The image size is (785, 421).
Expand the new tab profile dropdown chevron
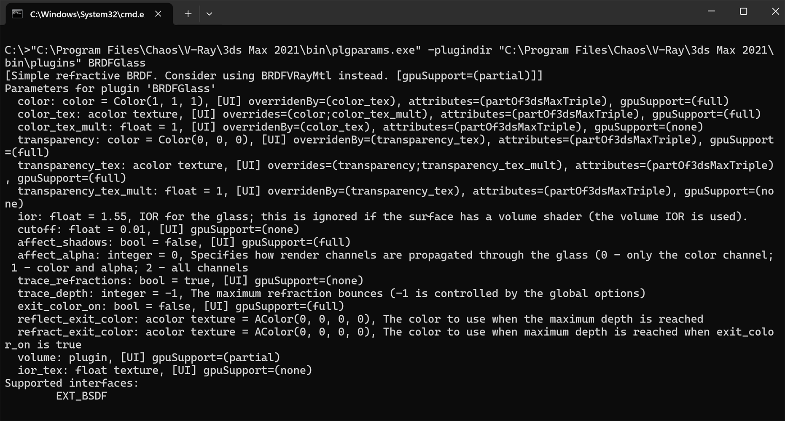point(209,14)
